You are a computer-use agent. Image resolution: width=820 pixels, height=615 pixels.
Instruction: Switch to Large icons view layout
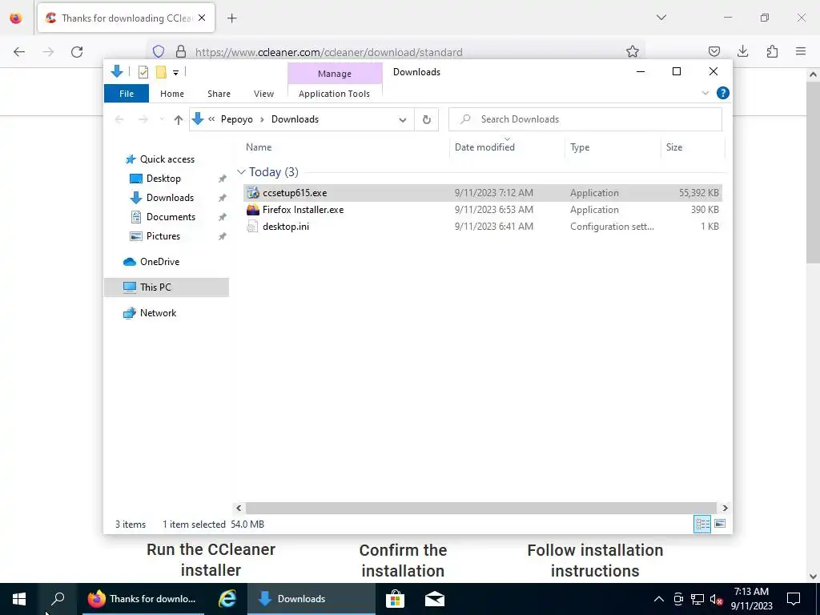coord(720,524)
